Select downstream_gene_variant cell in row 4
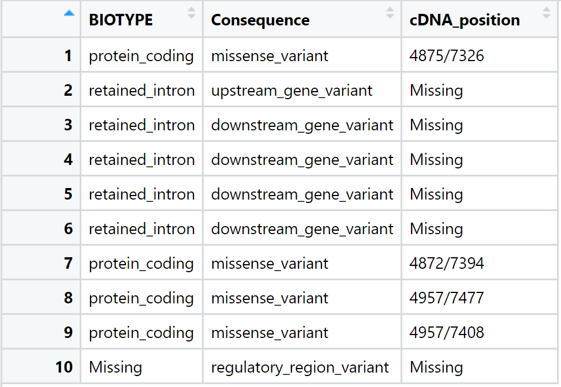Image resolution: width=561 pixels, height=387 pixels. pyautogui.click(x=302, y=159)
